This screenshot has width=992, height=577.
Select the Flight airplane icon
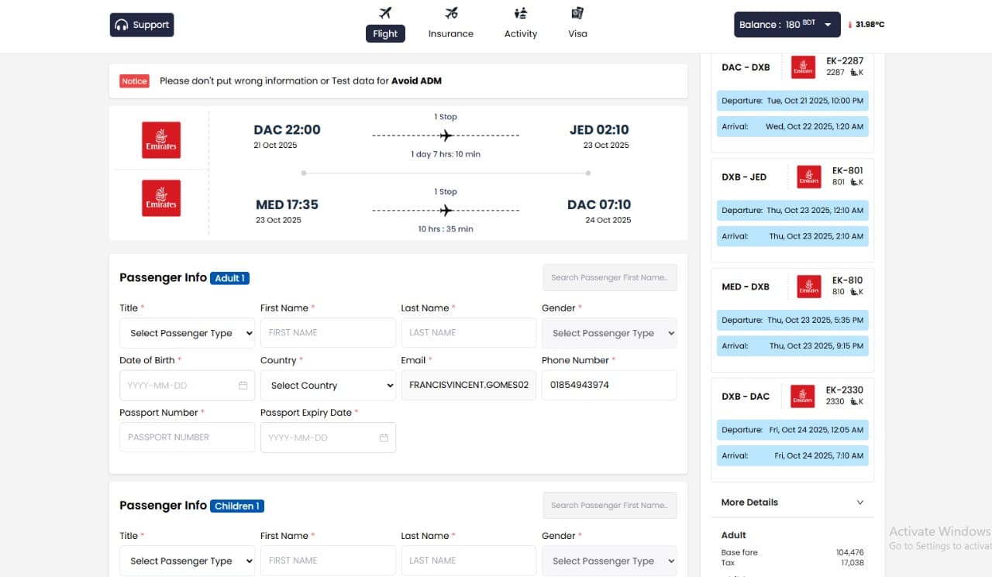coord(385,12)
